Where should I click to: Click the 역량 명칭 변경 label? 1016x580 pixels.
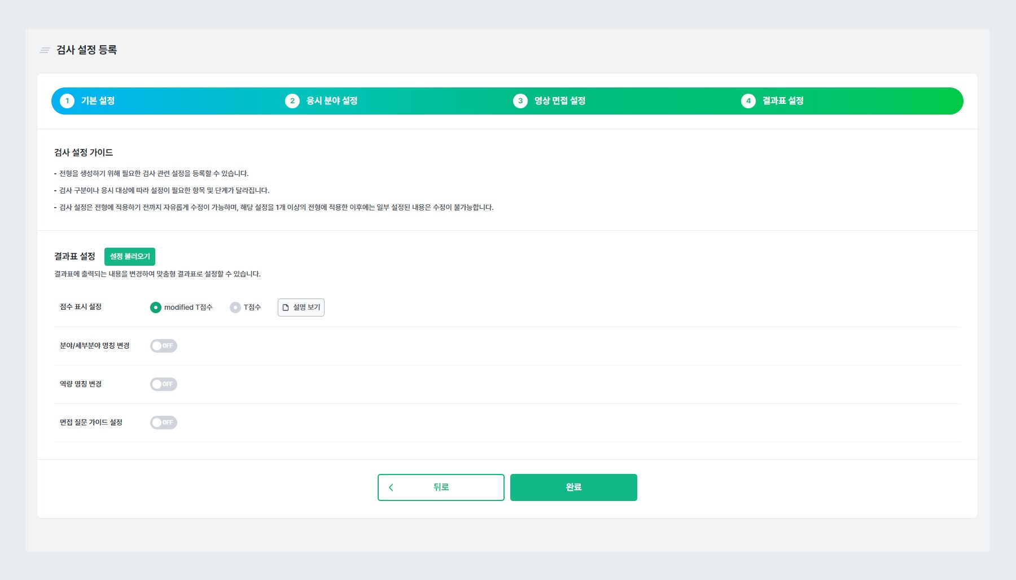click(81, 384)
